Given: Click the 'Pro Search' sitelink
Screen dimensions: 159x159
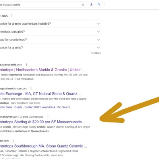Looking at the screenshot, I should point(64,107).
